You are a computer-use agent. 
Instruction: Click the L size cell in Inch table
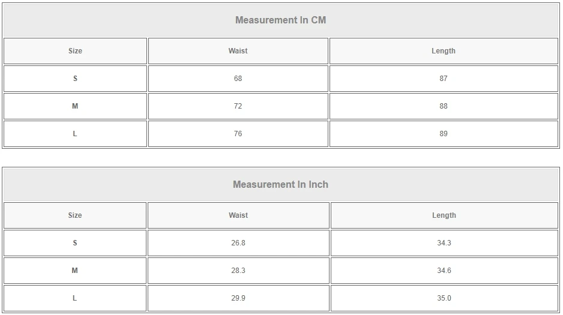pos(75,298)
